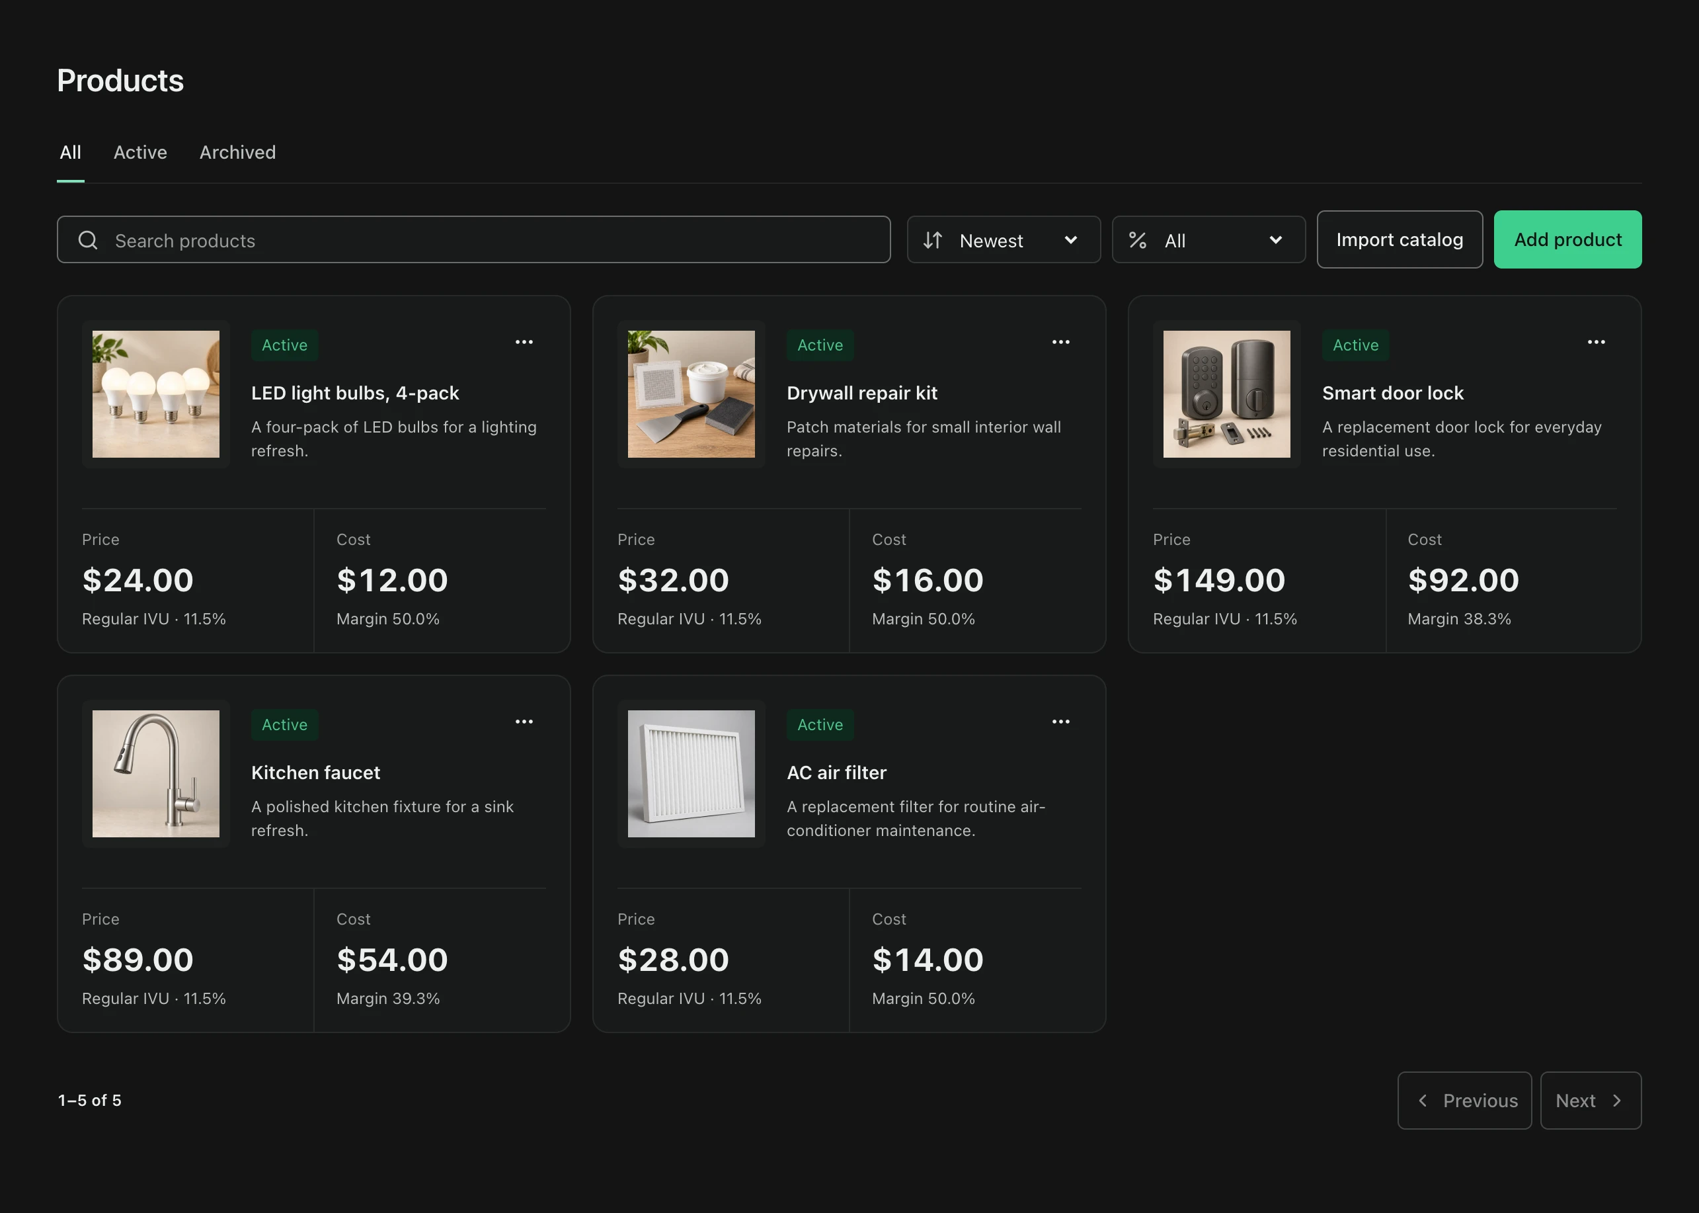The image size is (1699, 1213).
Task: Open the LED light bulbs thumbnail
Action: [156, 394]
